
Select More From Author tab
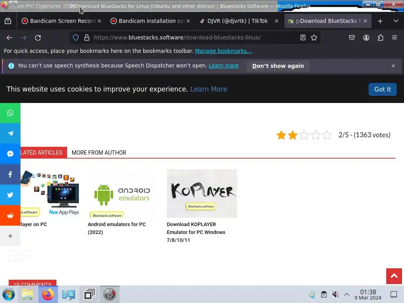pos(99,153)
